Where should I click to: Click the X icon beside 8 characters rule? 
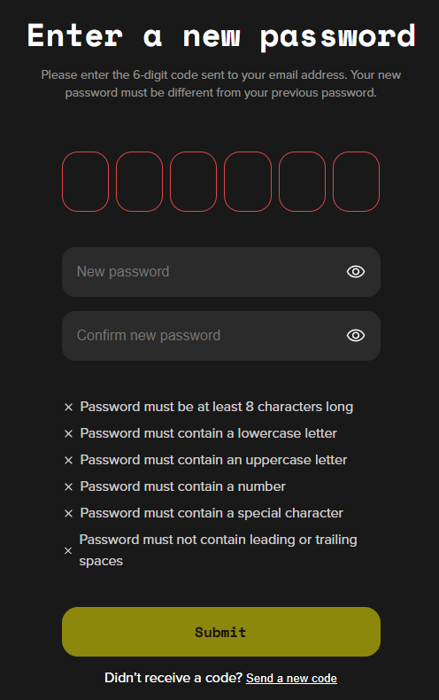(68, 407)
